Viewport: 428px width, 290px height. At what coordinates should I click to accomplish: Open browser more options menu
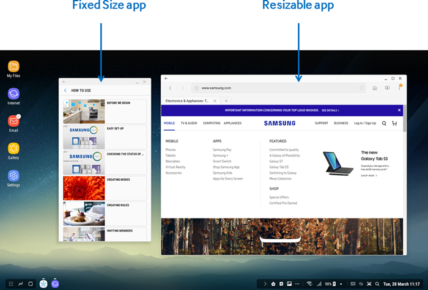point(399,88)
